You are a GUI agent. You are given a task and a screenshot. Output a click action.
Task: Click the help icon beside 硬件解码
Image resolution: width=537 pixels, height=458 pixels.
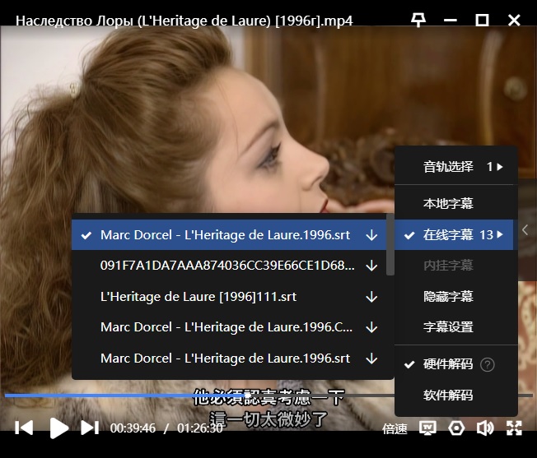pyautogui.click(x=488, y=364)
